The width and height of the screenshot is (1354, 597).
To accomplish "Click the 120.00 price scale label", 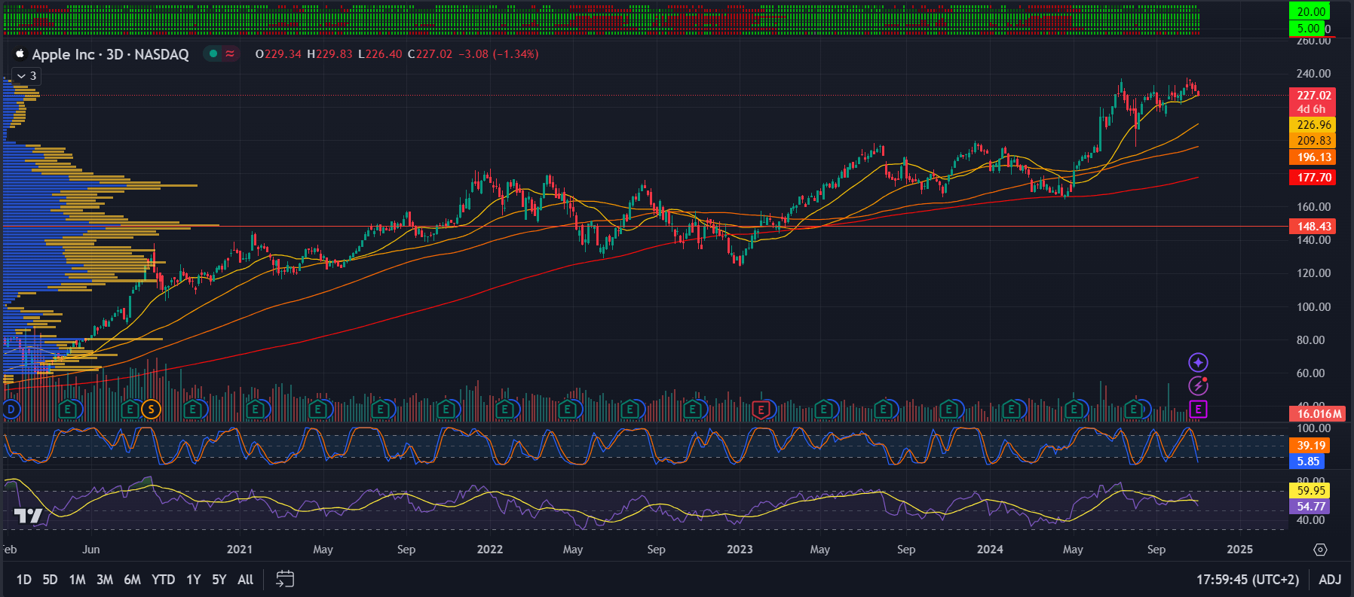I will (1313, 273).
